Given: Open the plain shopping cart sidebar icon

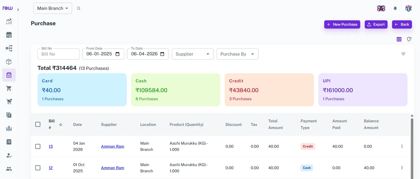Looking at the screenshot, I should [9, 88].
